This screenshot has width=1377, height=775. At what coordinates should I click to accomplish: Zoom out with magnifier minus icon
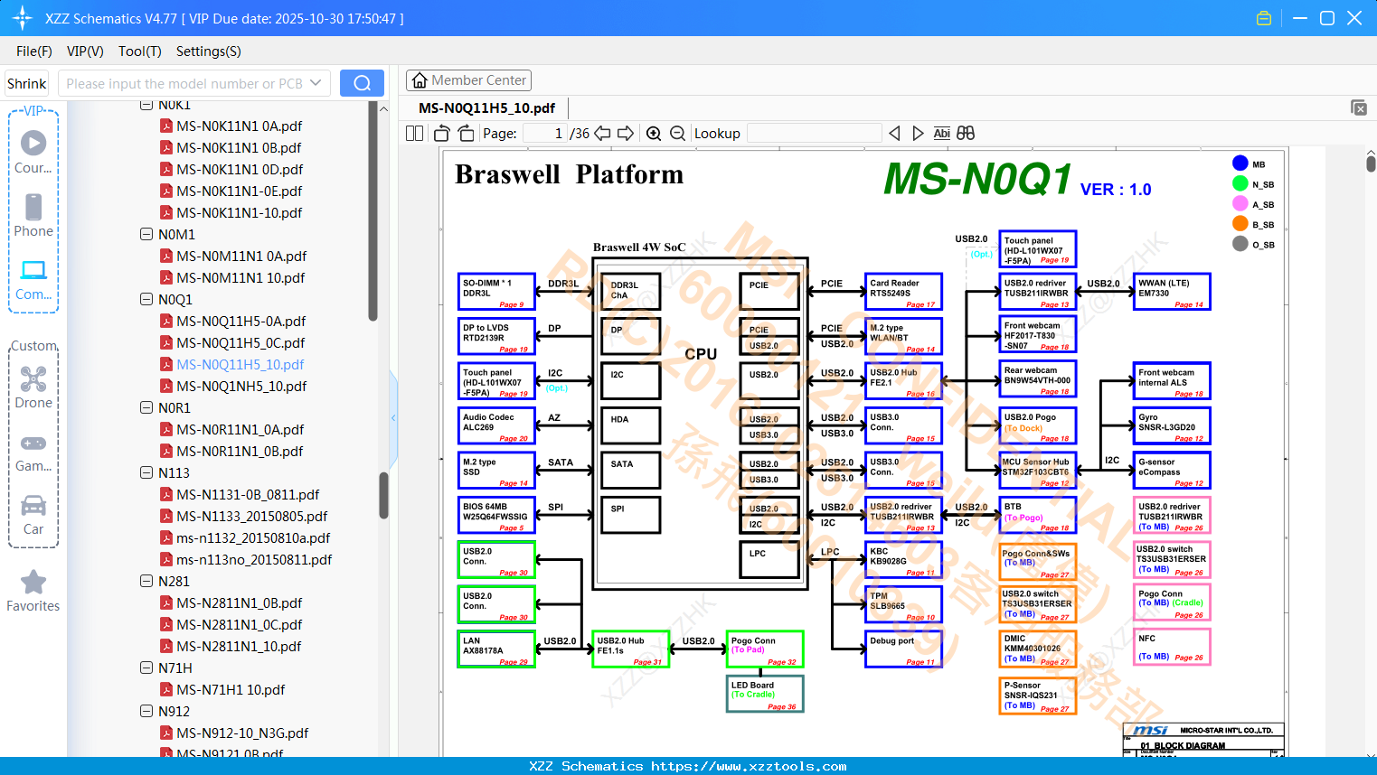click(x=677, y=134)
